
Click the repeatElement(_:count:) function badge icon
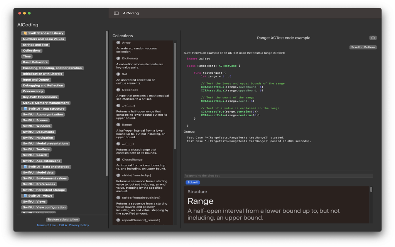(x=118, y=220)
